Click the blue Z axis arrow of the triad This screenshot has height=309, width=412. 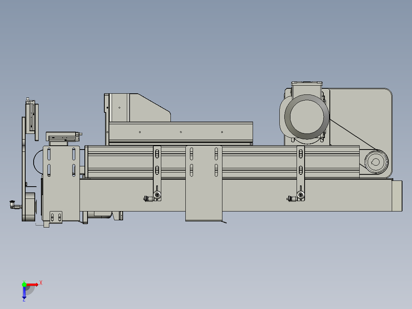tap(24, 293)
